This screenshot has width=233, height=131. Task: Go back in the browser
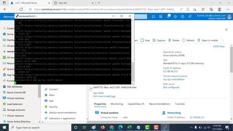[5, 9]
